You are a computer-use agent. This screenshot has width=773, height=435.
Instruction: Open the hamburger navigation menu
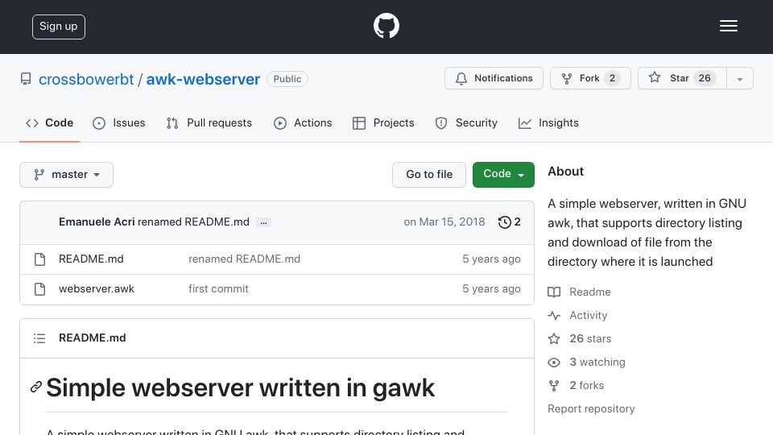(x=728, y=26)
